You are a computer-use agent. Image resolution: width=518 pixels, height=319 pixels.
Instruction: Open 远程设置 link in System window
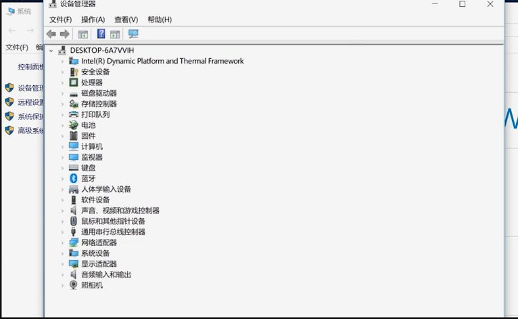30,102
